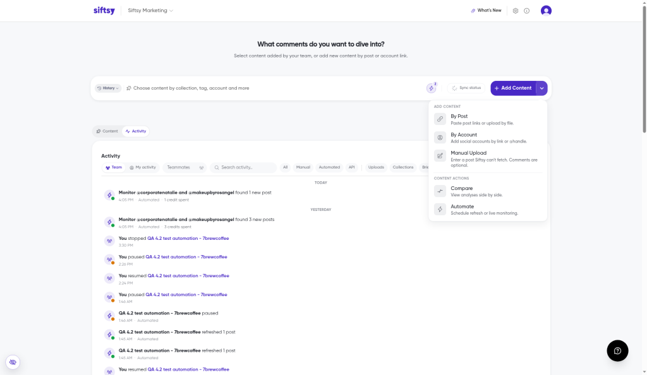Image resolution: width=647 pixels, height=375 pixels.
Task: Choose By Post from Add Content menu
Action: [x=488, y=119]
